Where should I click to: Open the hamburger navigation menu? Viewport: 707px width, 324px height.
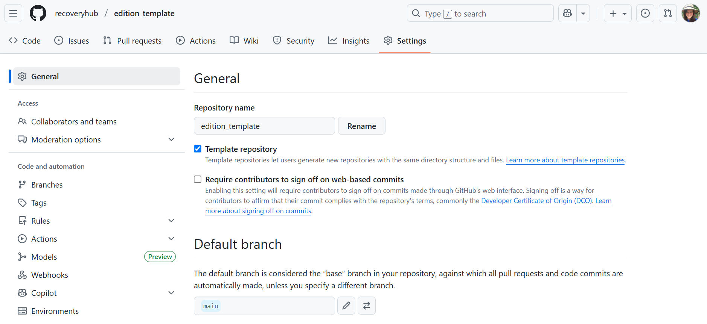tap(13, 14)
